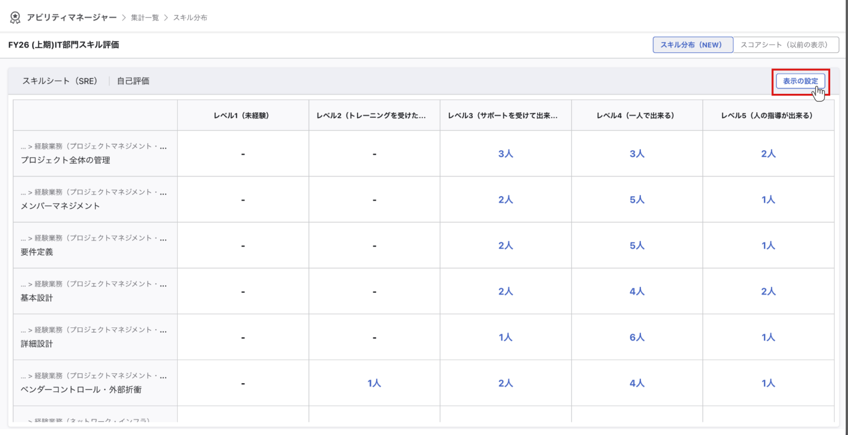Open 3人 in プロジェクト全体の管理 レベル4
The height and width of the screenshot is (435, 848).
(637, 154)
